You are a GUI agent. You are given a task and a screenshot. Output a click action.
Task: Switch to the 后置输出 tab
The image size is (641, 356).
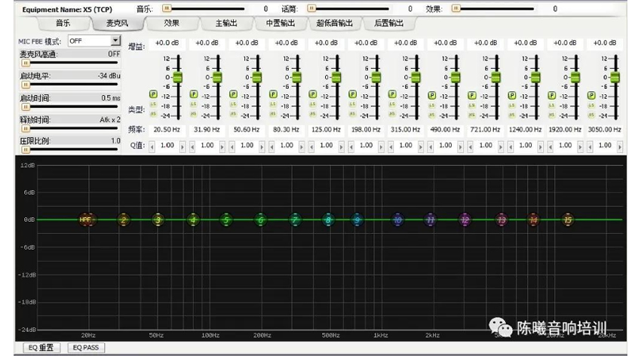tap(389, 23)
